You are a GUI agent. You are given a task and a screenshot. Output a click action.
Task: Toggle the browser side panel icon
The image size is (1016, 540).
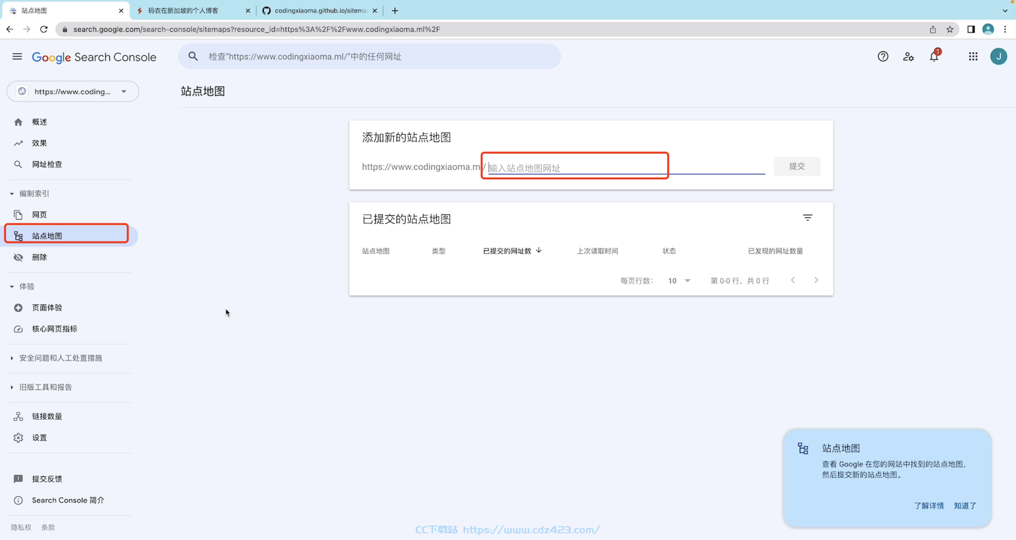point(971,29)
